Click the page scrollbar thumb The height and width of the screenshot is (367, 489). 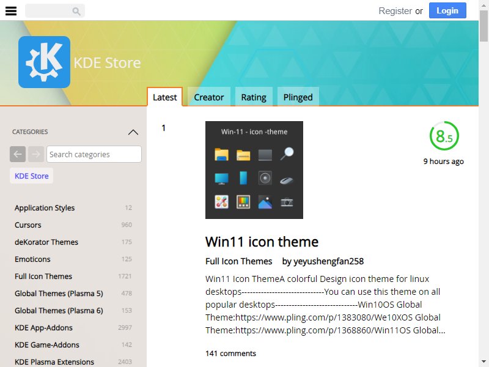483,26
